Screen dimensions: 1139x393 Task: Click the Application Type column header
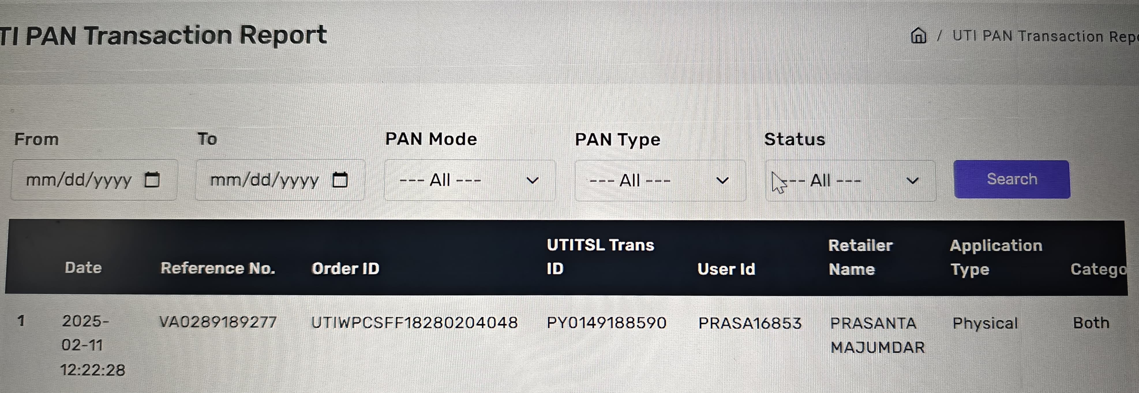click(x=996, y=257)
